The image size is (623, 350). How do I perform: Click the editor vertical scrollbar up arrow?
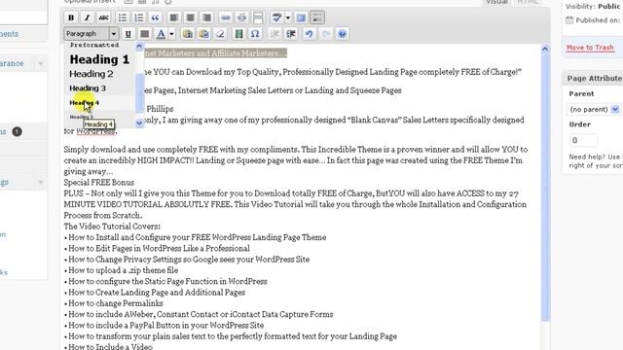pos(545,49)
